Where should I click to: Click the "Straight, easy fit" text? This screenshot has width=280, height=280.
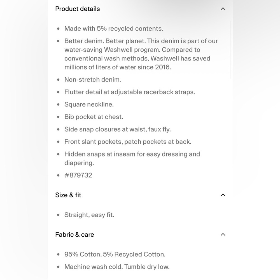pos(89,215)
